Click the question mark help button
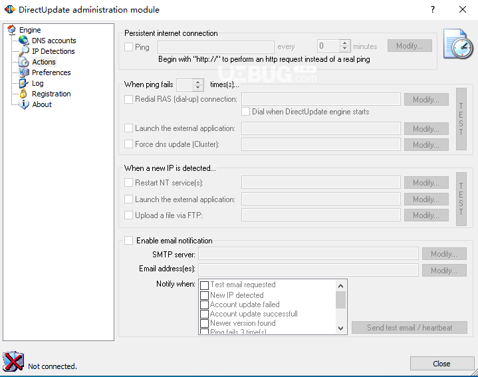Image resolution: width=478 pixels, height=377 pixels. [433, 9]
